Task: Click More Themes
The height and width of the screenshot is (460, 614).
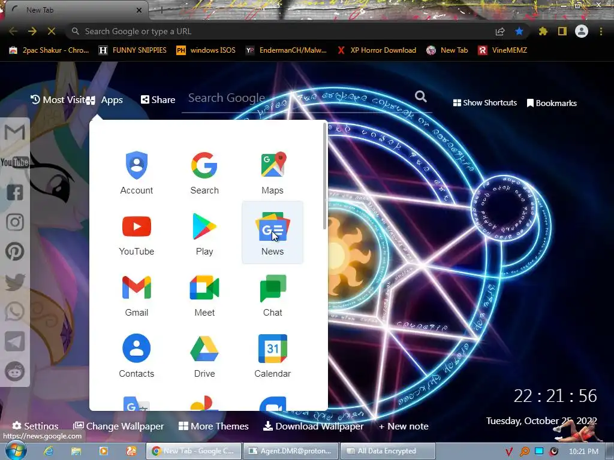Action: click(213, 426)
